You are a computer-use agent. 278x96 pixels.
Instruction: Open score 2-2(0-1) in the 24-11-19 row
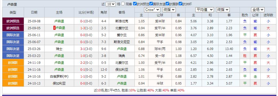pyautogui.click(x=86, y=62)
